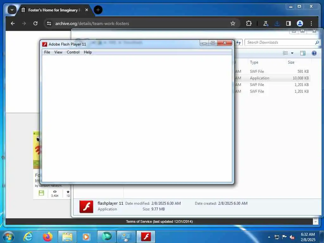Open the Help menu in Flash Player

click(88, 52)
